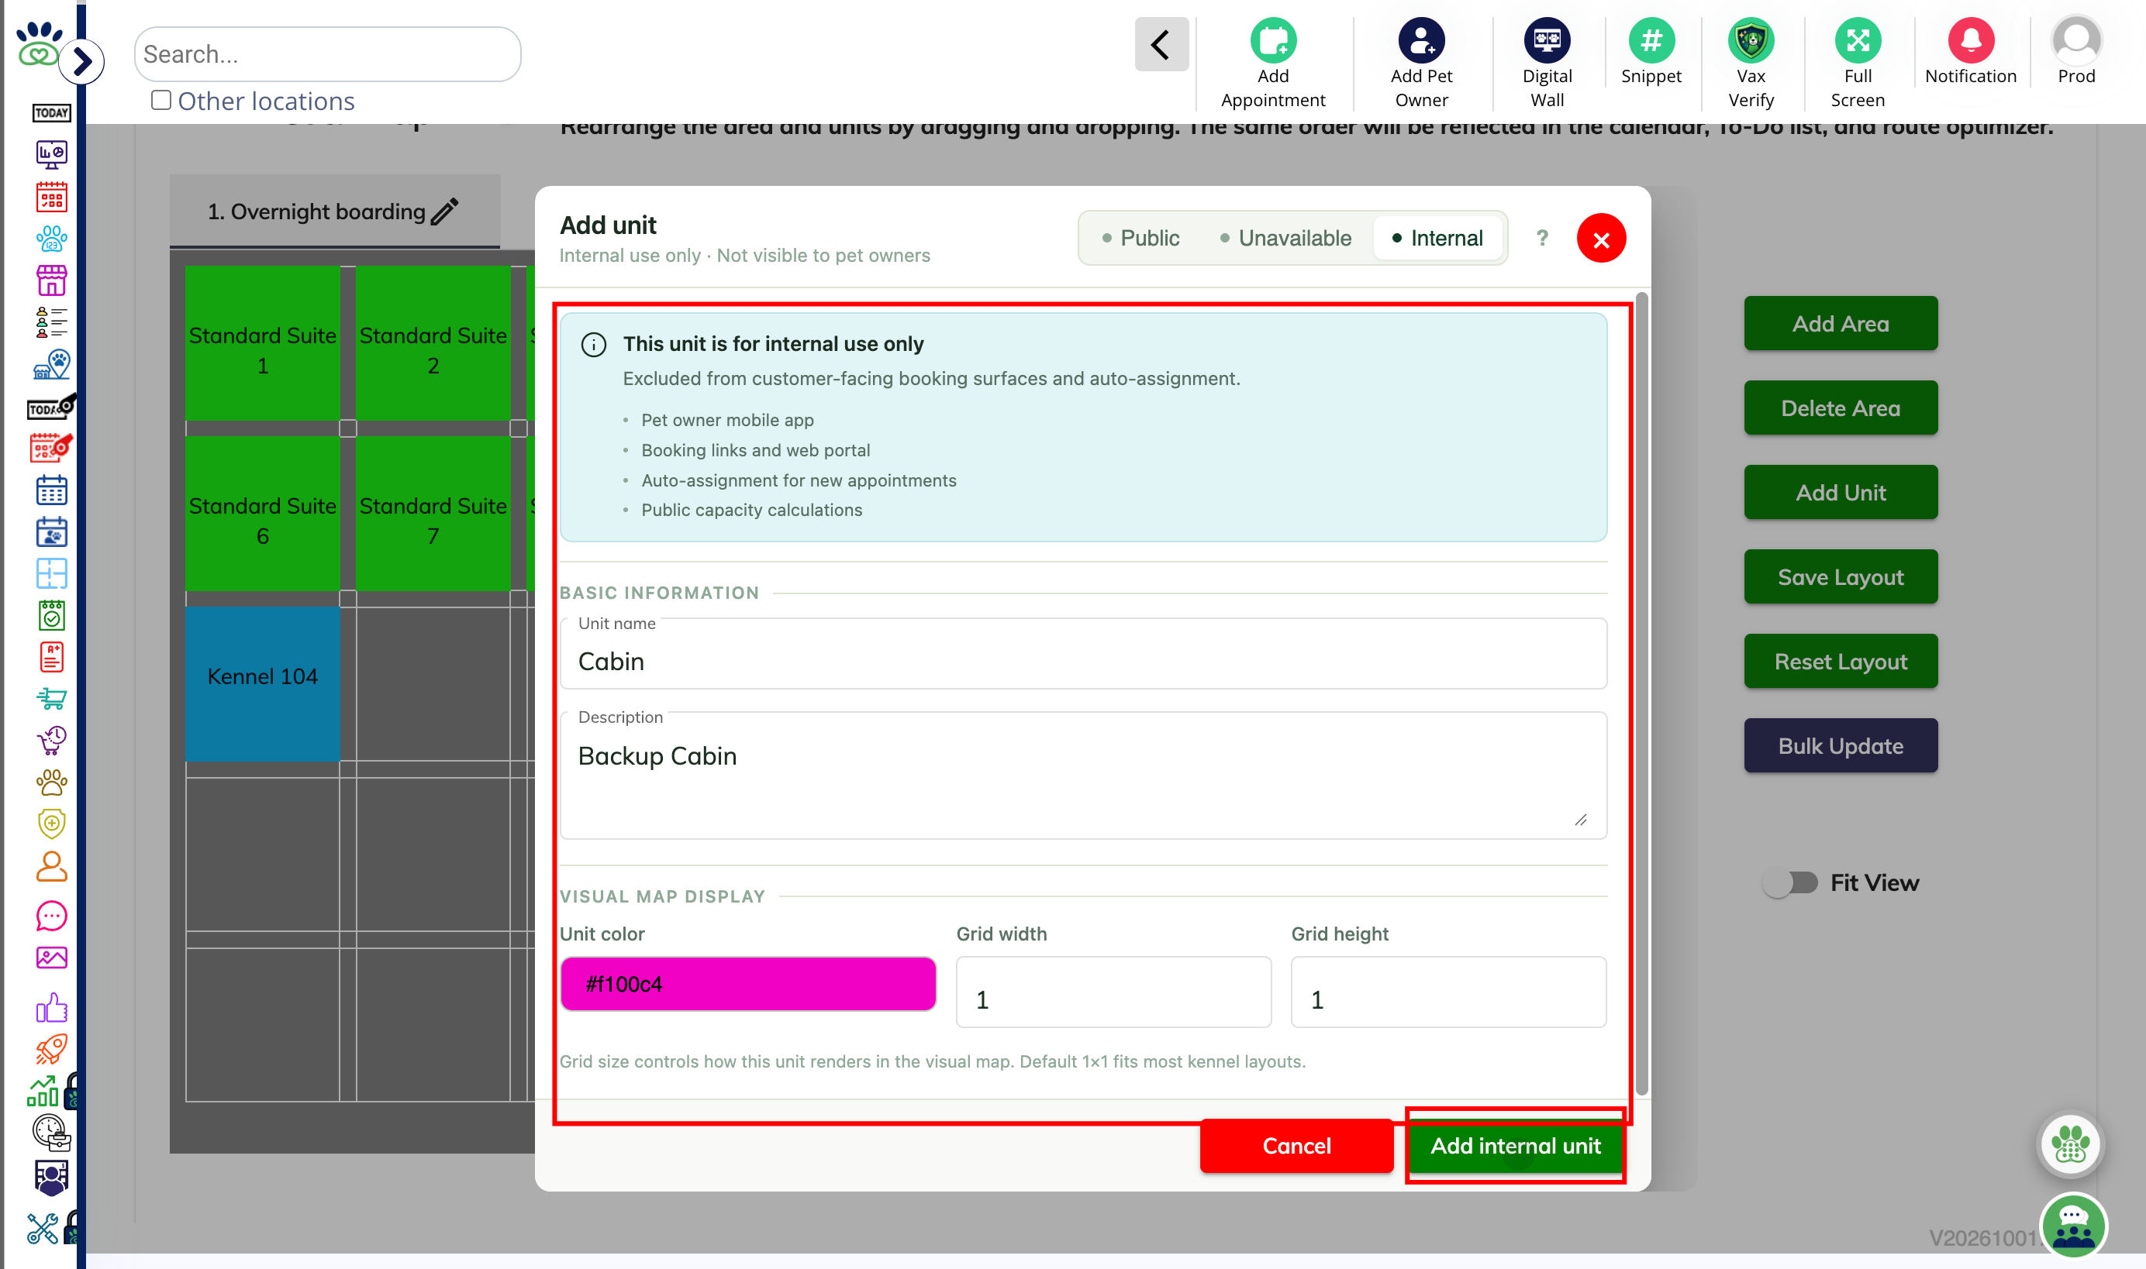This screenshot has width=2146, height=1269.
Task: Open the Digital Wall icon
Action: pyautogui.click(x=1547, y=40)
